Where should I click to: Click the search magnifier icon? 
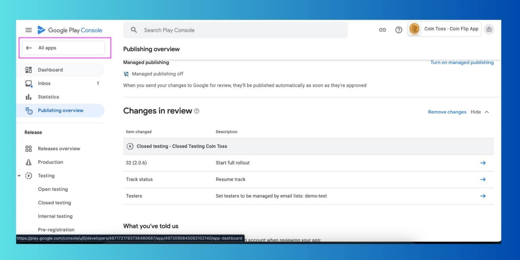click(x=134, y=30)
